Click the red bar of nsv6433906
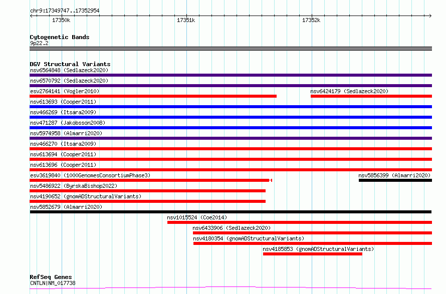The width and height of the screenshot is (446, 294). [x=312, y=233]
